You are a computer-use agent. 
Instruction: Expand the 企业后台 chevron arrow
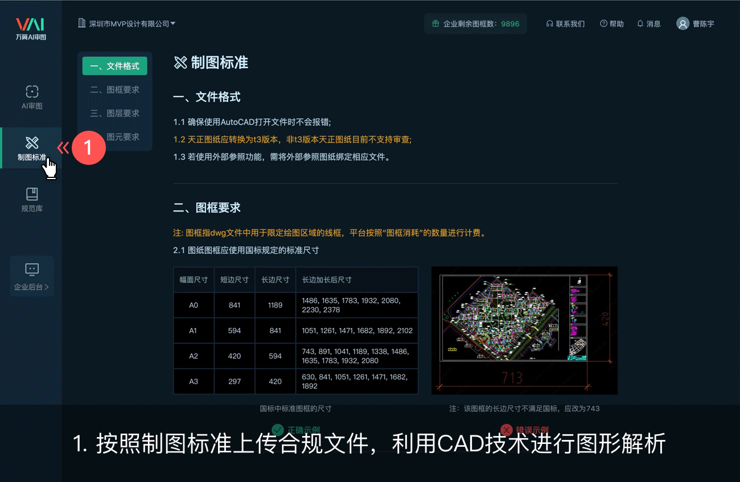coord(47,287)
